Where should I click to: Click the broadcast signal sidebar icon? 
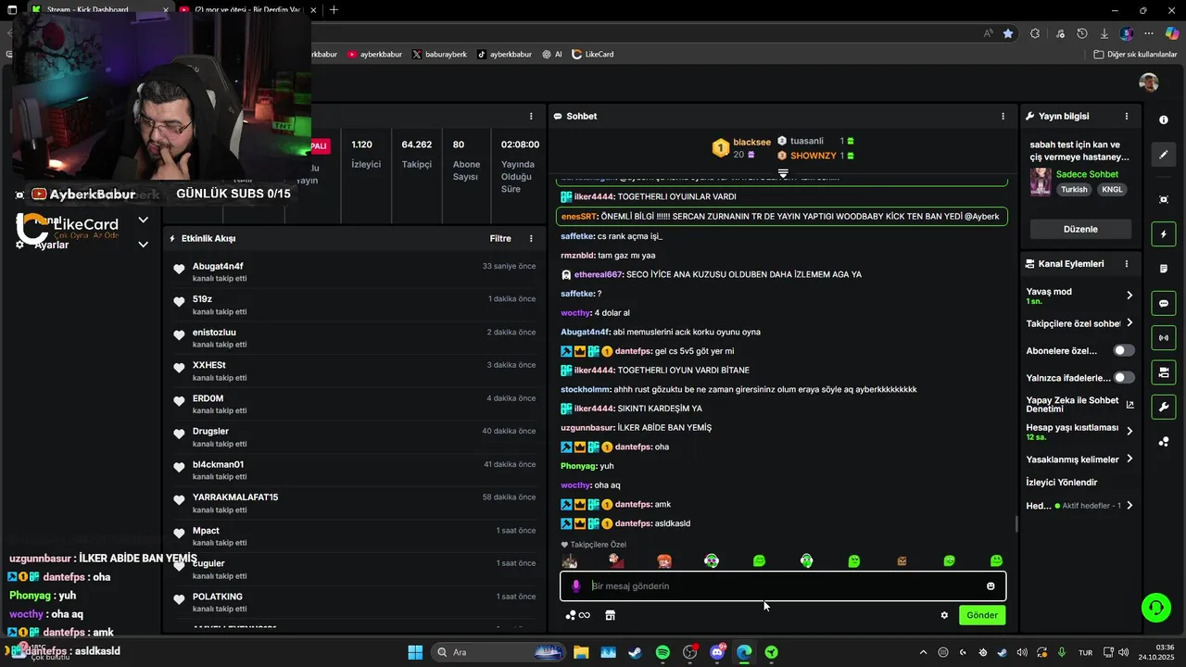[x=1164, y=338]
